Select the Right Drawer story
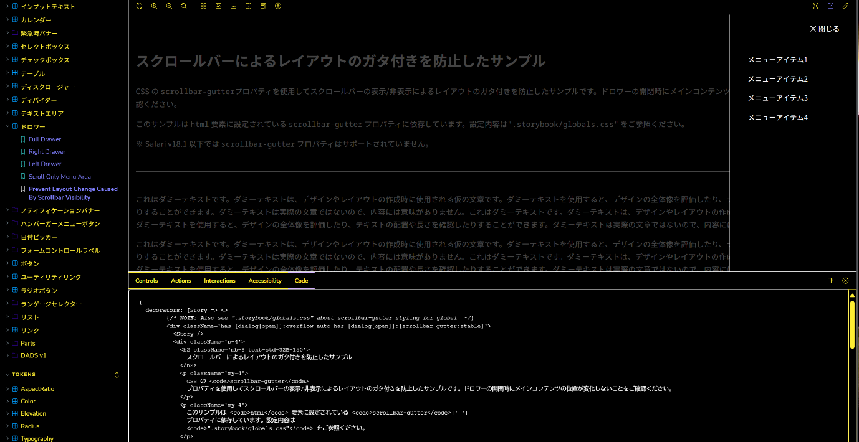Image resolution: width=859 pixels, height=442 pixels. (47, 152)
